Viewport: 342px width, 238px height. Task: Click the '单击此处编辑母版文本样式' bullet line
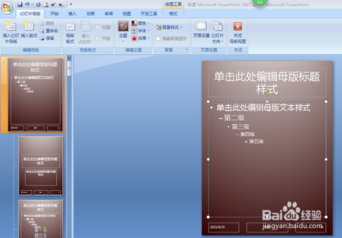point(263,108)
